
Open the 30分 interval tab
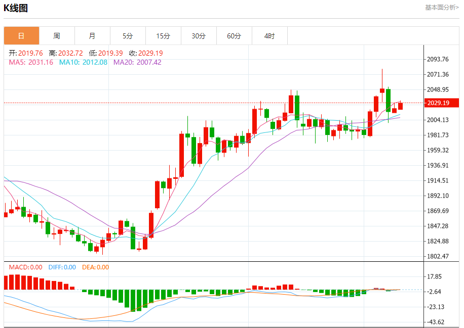(x=199, y=36)
